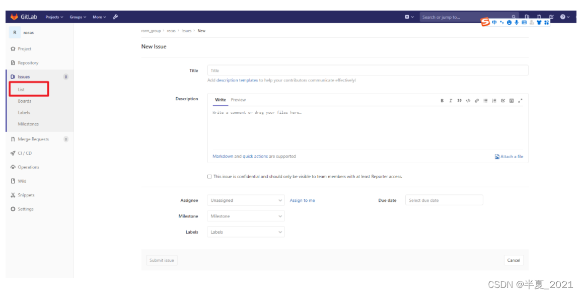This screenshot has width=581, height=294.
Task: Open the admin area wrench icon
Action: [x=115, y=17]
